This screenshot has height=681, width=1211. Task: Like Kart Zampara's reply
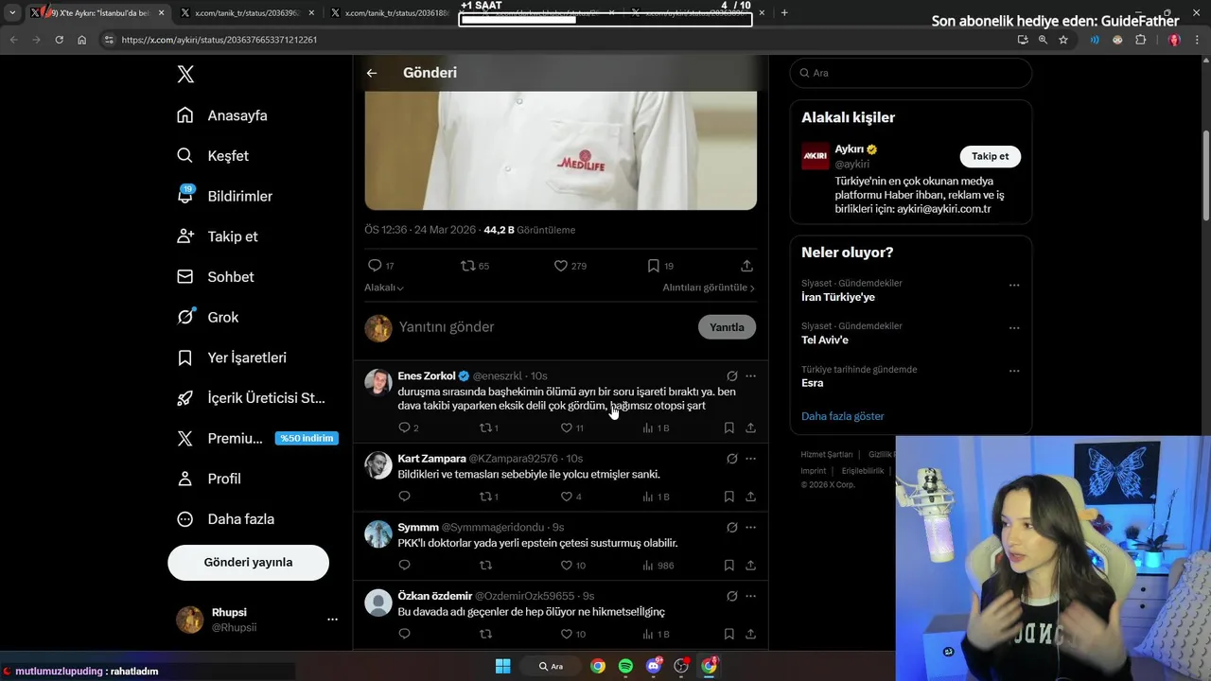pyautogui.click(x=567, y=497)
